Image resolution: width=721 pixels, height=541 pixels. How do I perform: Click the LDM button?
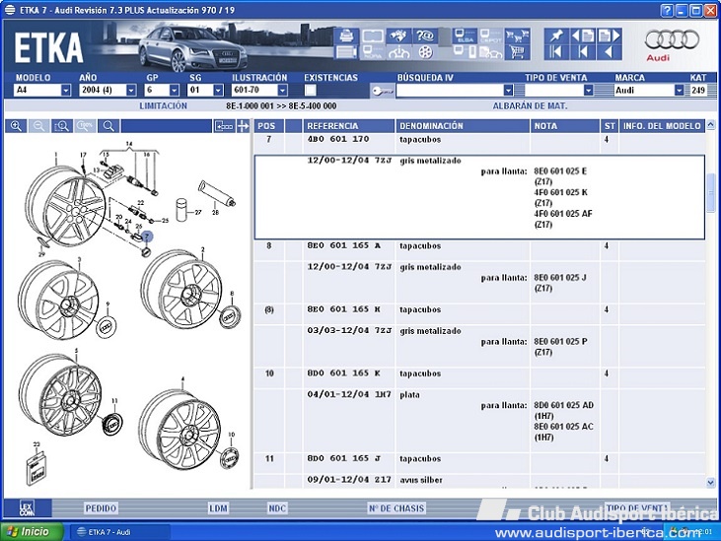218,508
